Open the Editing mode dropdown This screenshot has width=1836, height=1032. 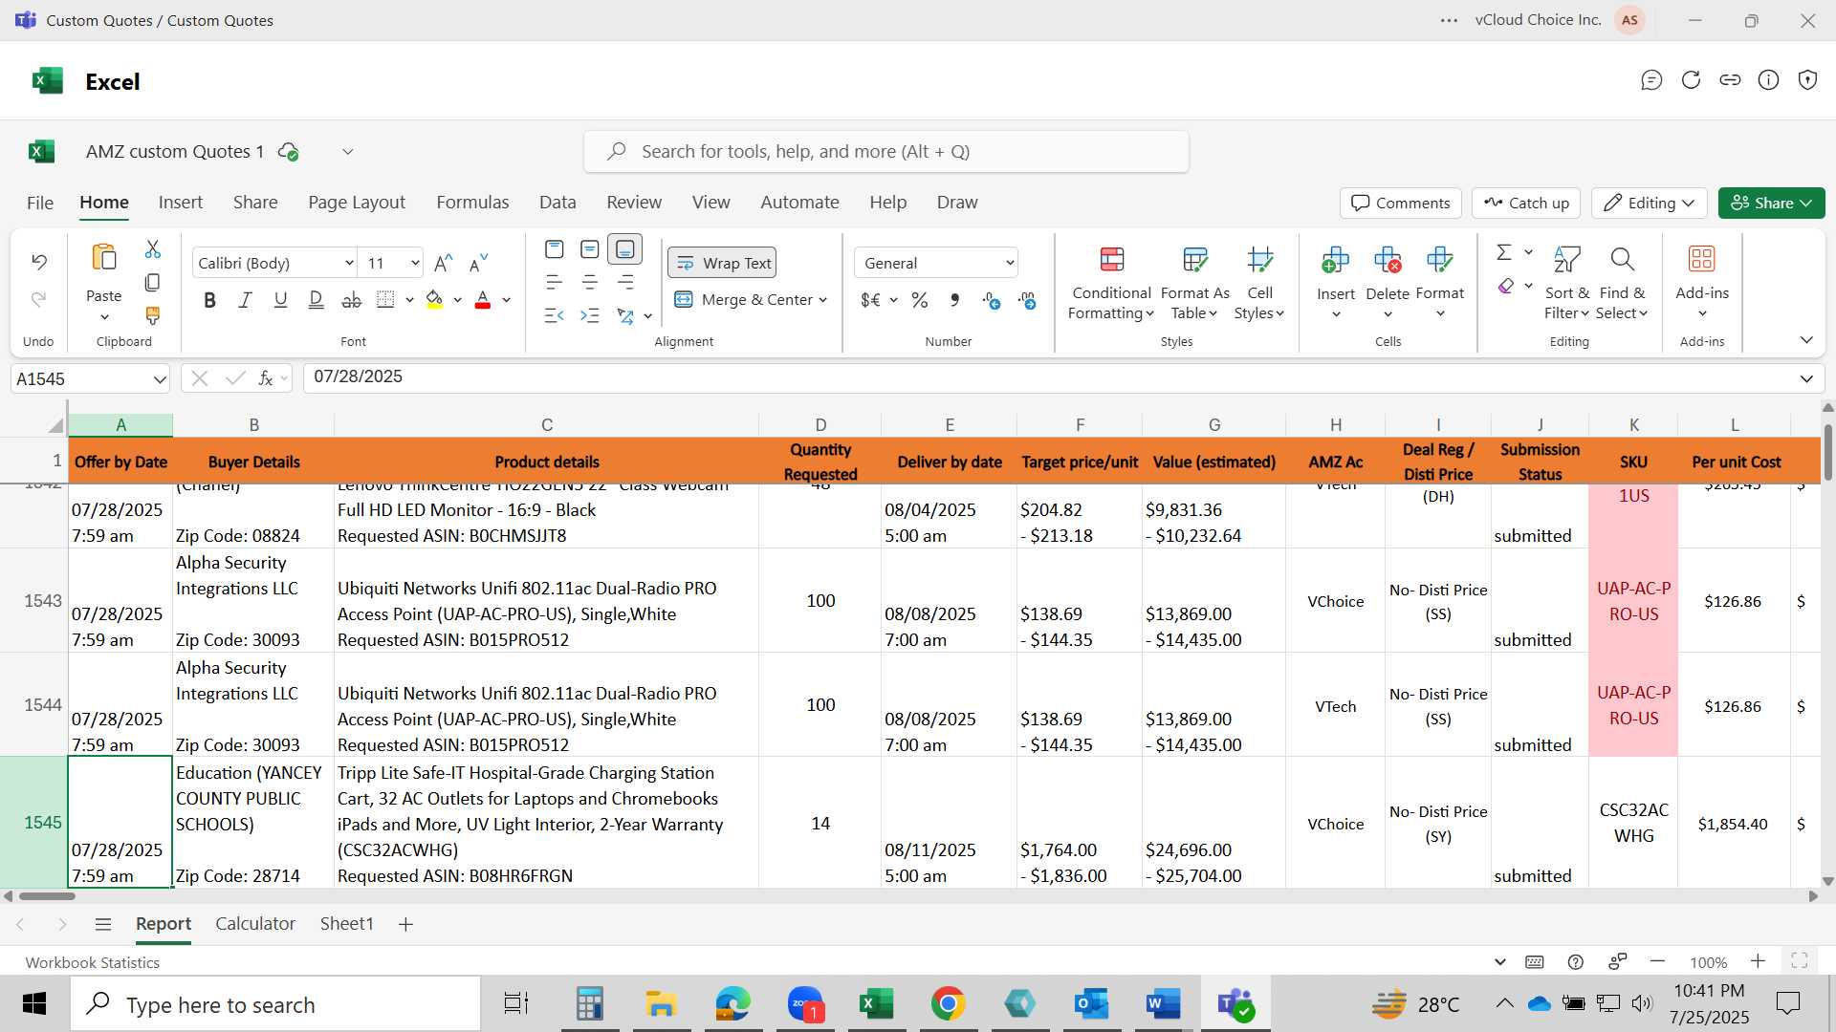(1650, 203)
